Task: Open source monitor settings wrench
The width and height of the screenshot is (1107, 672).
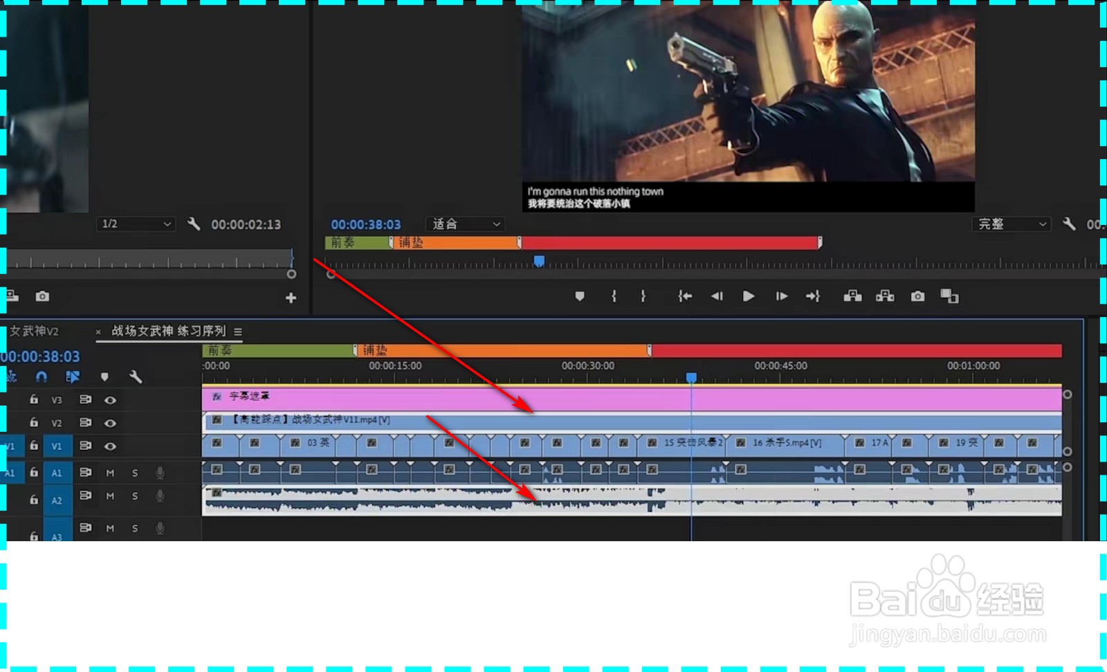Action: point(194,224)
